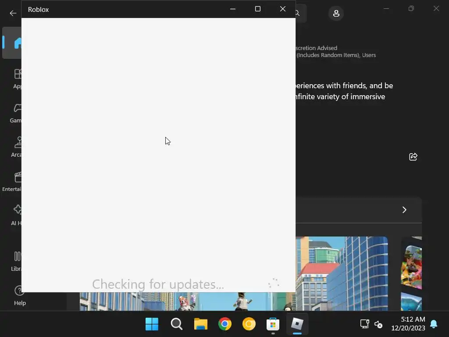The image size is (449, 337).
Task: Click the 'Roblox' window title text
Action: (39, 10)
